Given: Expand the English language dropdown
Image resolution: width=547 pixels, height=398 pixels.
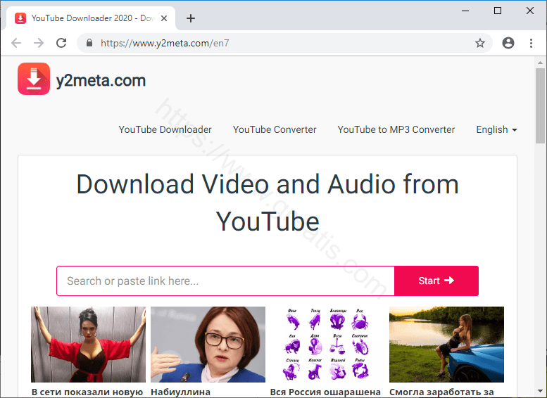Looking at the screenshot, I should pos(496,129).
